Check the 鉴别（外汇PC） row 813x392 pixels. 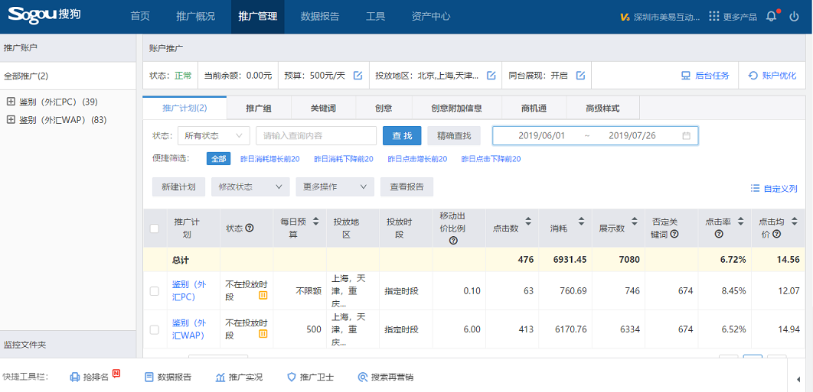[x=155, y=291]
